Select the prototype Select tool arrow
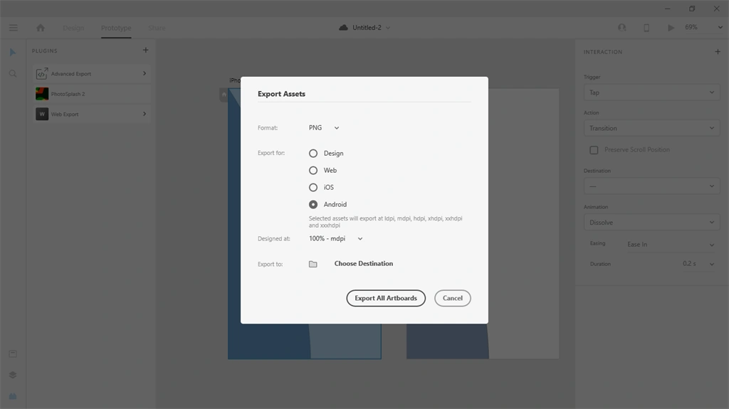 13,53
